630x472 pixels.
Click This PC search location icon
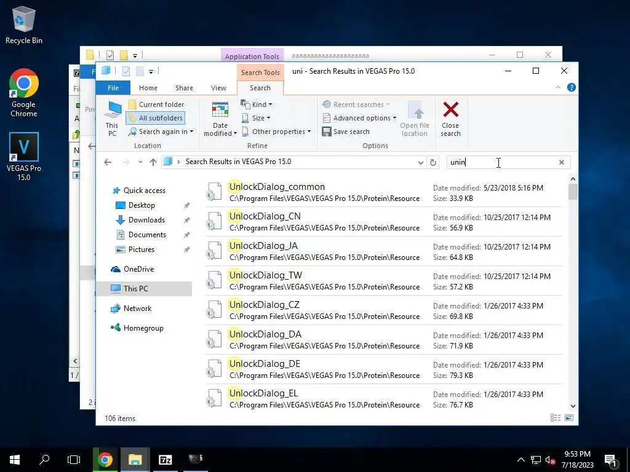coord(112,119)
